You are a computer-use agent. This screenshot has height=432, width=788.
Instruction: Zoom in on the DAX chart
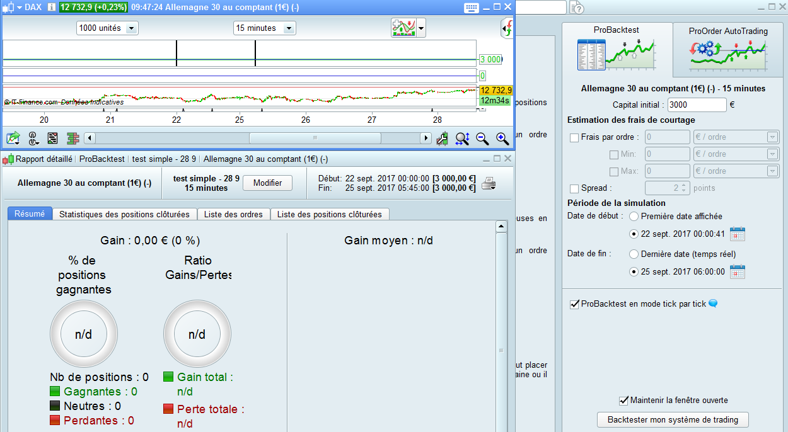coord(502,138)
